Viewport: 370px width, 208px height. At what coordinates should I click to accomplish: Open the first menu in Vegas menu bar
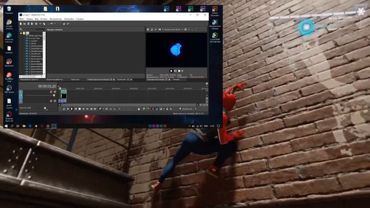(22, 19)
